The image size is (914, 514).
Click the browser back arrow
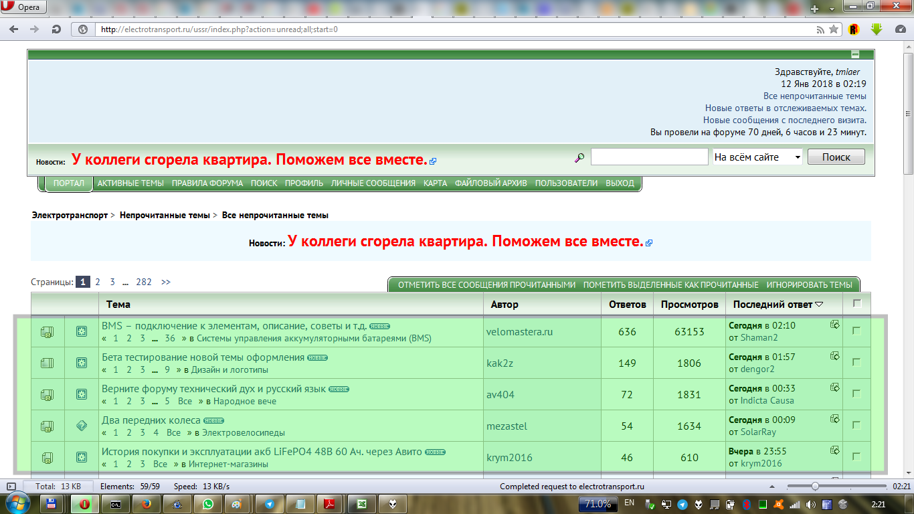14,29
